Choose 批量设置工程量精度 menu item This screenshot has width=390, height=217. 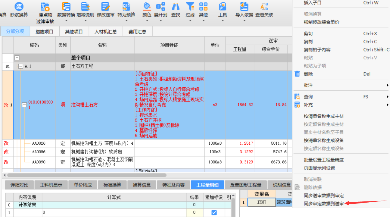coord(324,160)
